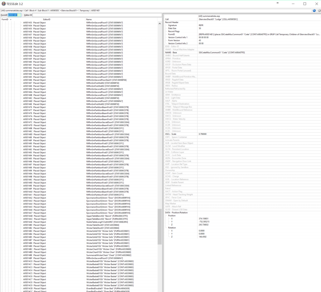
Task: Sort by the FormID column header
Action: click(5, 19)
